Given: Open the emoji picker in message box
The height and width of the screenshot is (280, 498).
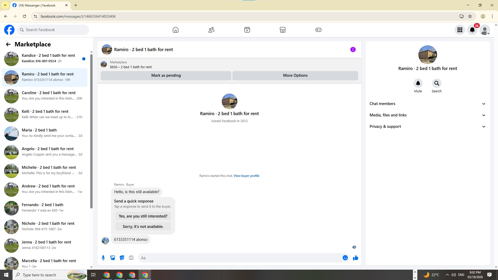Looking at the screenshot, I should pos(345,258).
